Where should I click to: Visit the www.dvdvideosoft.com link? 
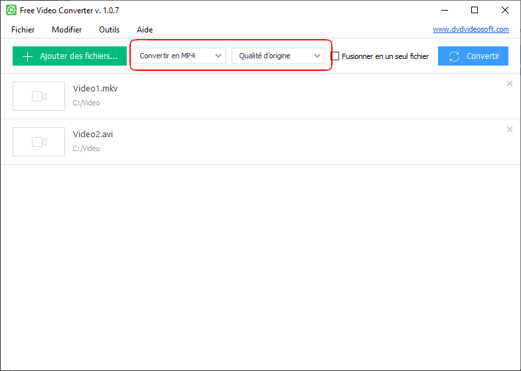471,29
